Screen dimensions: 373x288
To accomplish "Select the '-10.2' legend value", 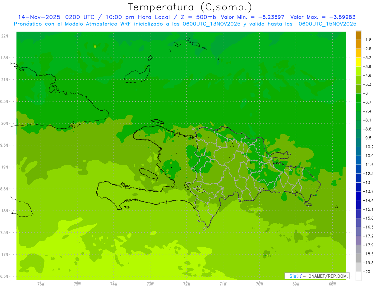I will click(x=368, y=147).
